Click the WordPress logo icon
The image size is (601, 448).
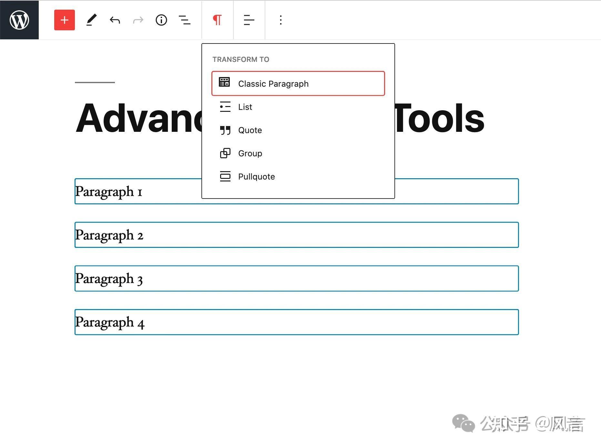[x=19, y=20]
